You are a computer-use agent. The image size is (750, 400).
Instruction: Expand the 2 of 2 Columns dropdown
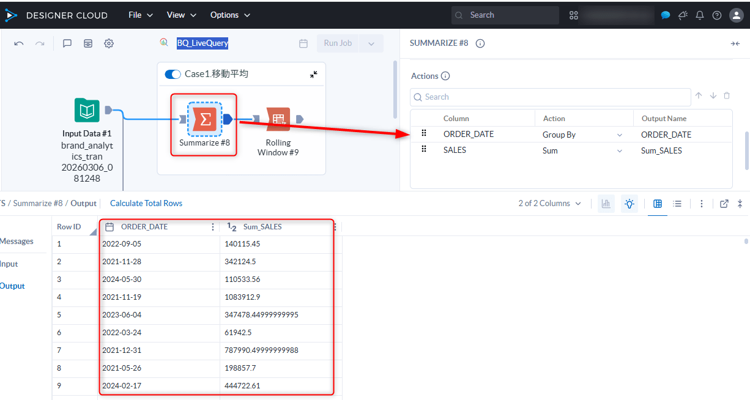pos(549,204)
